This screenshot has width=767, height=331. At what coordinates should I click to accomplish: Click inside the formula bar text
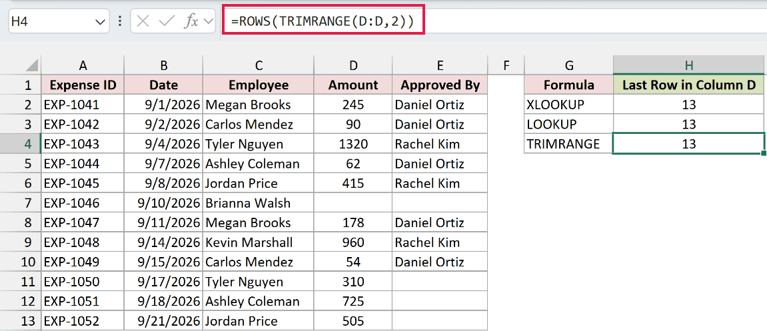pyautogui.click(x=323, y=21)
